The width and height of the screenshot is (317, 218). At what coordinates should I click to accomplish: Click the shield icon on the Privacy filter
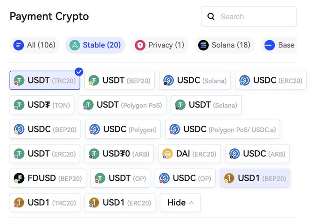click(x=140, y=45)
